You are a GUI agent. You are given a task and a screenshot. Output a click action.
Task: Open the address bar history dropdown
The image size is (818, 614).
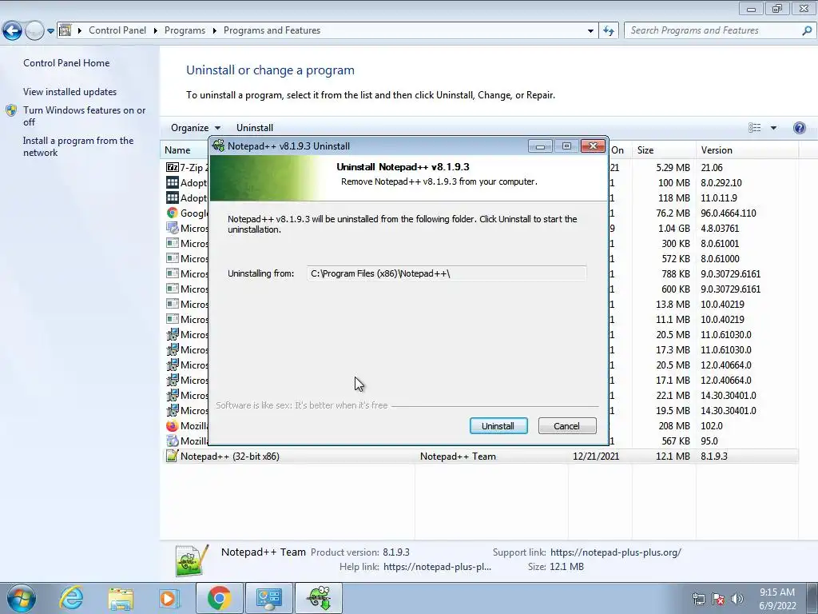(590, 31)
